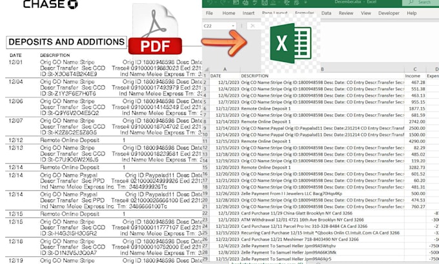Click the '12/12' Remote Online Deposit row in the PDF
439x264 pixels.
point(103,140)
